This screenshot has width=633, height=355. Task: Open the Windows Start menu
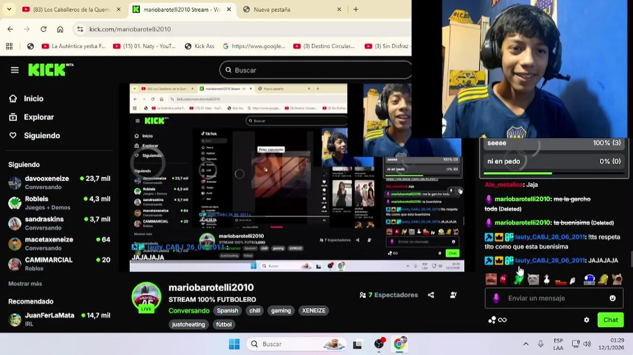tap(234, 344)
